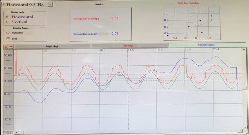Click the red up-arrow scale icon
Viewport: 249px width, 135px height.
tap(6, 47)
